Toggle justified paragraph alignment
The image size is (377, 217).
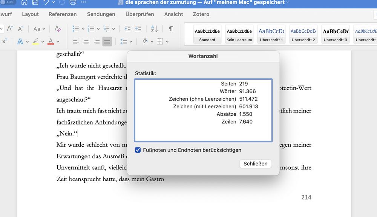[107, 41]
